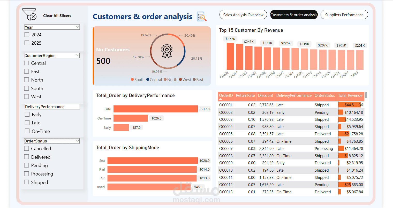Viewport: 393px width, 208px height.
Task: Click the North legend label
Action: coord(172,80)
